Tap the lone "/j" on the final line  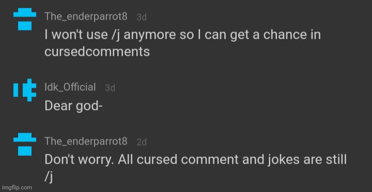tap(49, 178)
